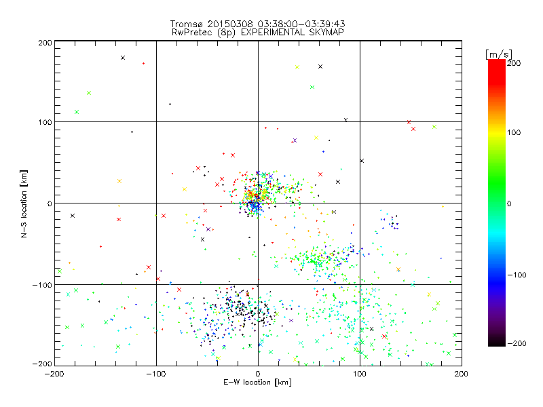Screen dimensions: 543x407
Task: Click the color bar's '100' label
Action: (514, 132)
